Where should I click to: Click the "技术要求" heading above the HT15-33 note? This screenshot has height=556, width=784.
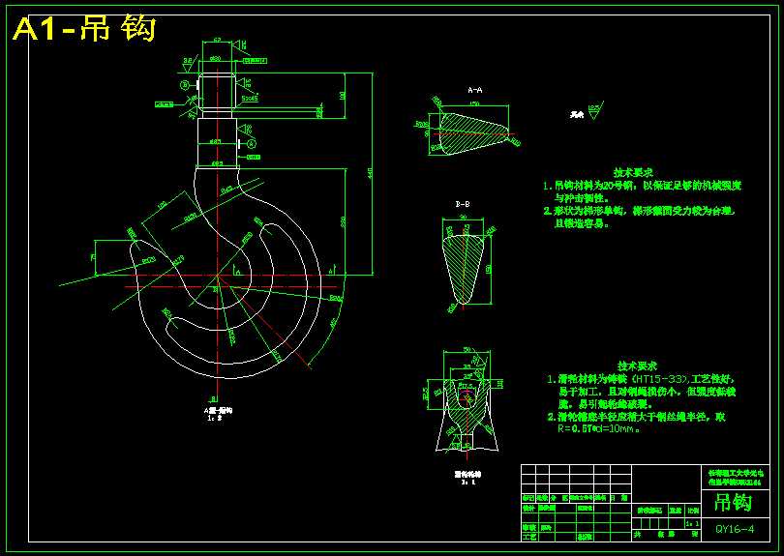tap(637, 366)
